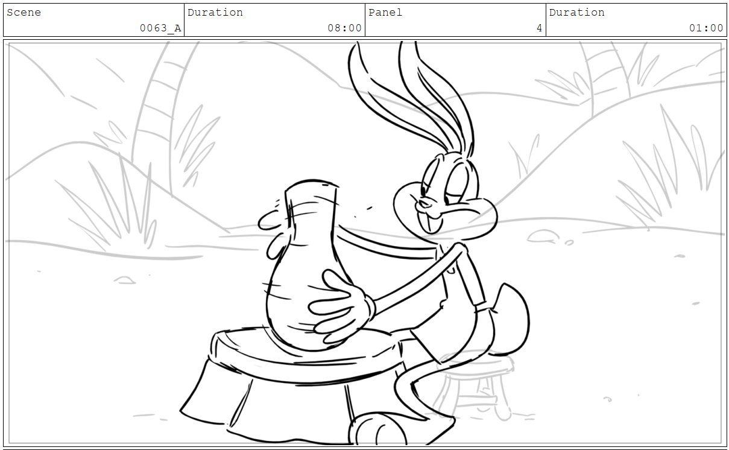Click the Panel label in the header
729x450 pixels.
pos(385,12)
